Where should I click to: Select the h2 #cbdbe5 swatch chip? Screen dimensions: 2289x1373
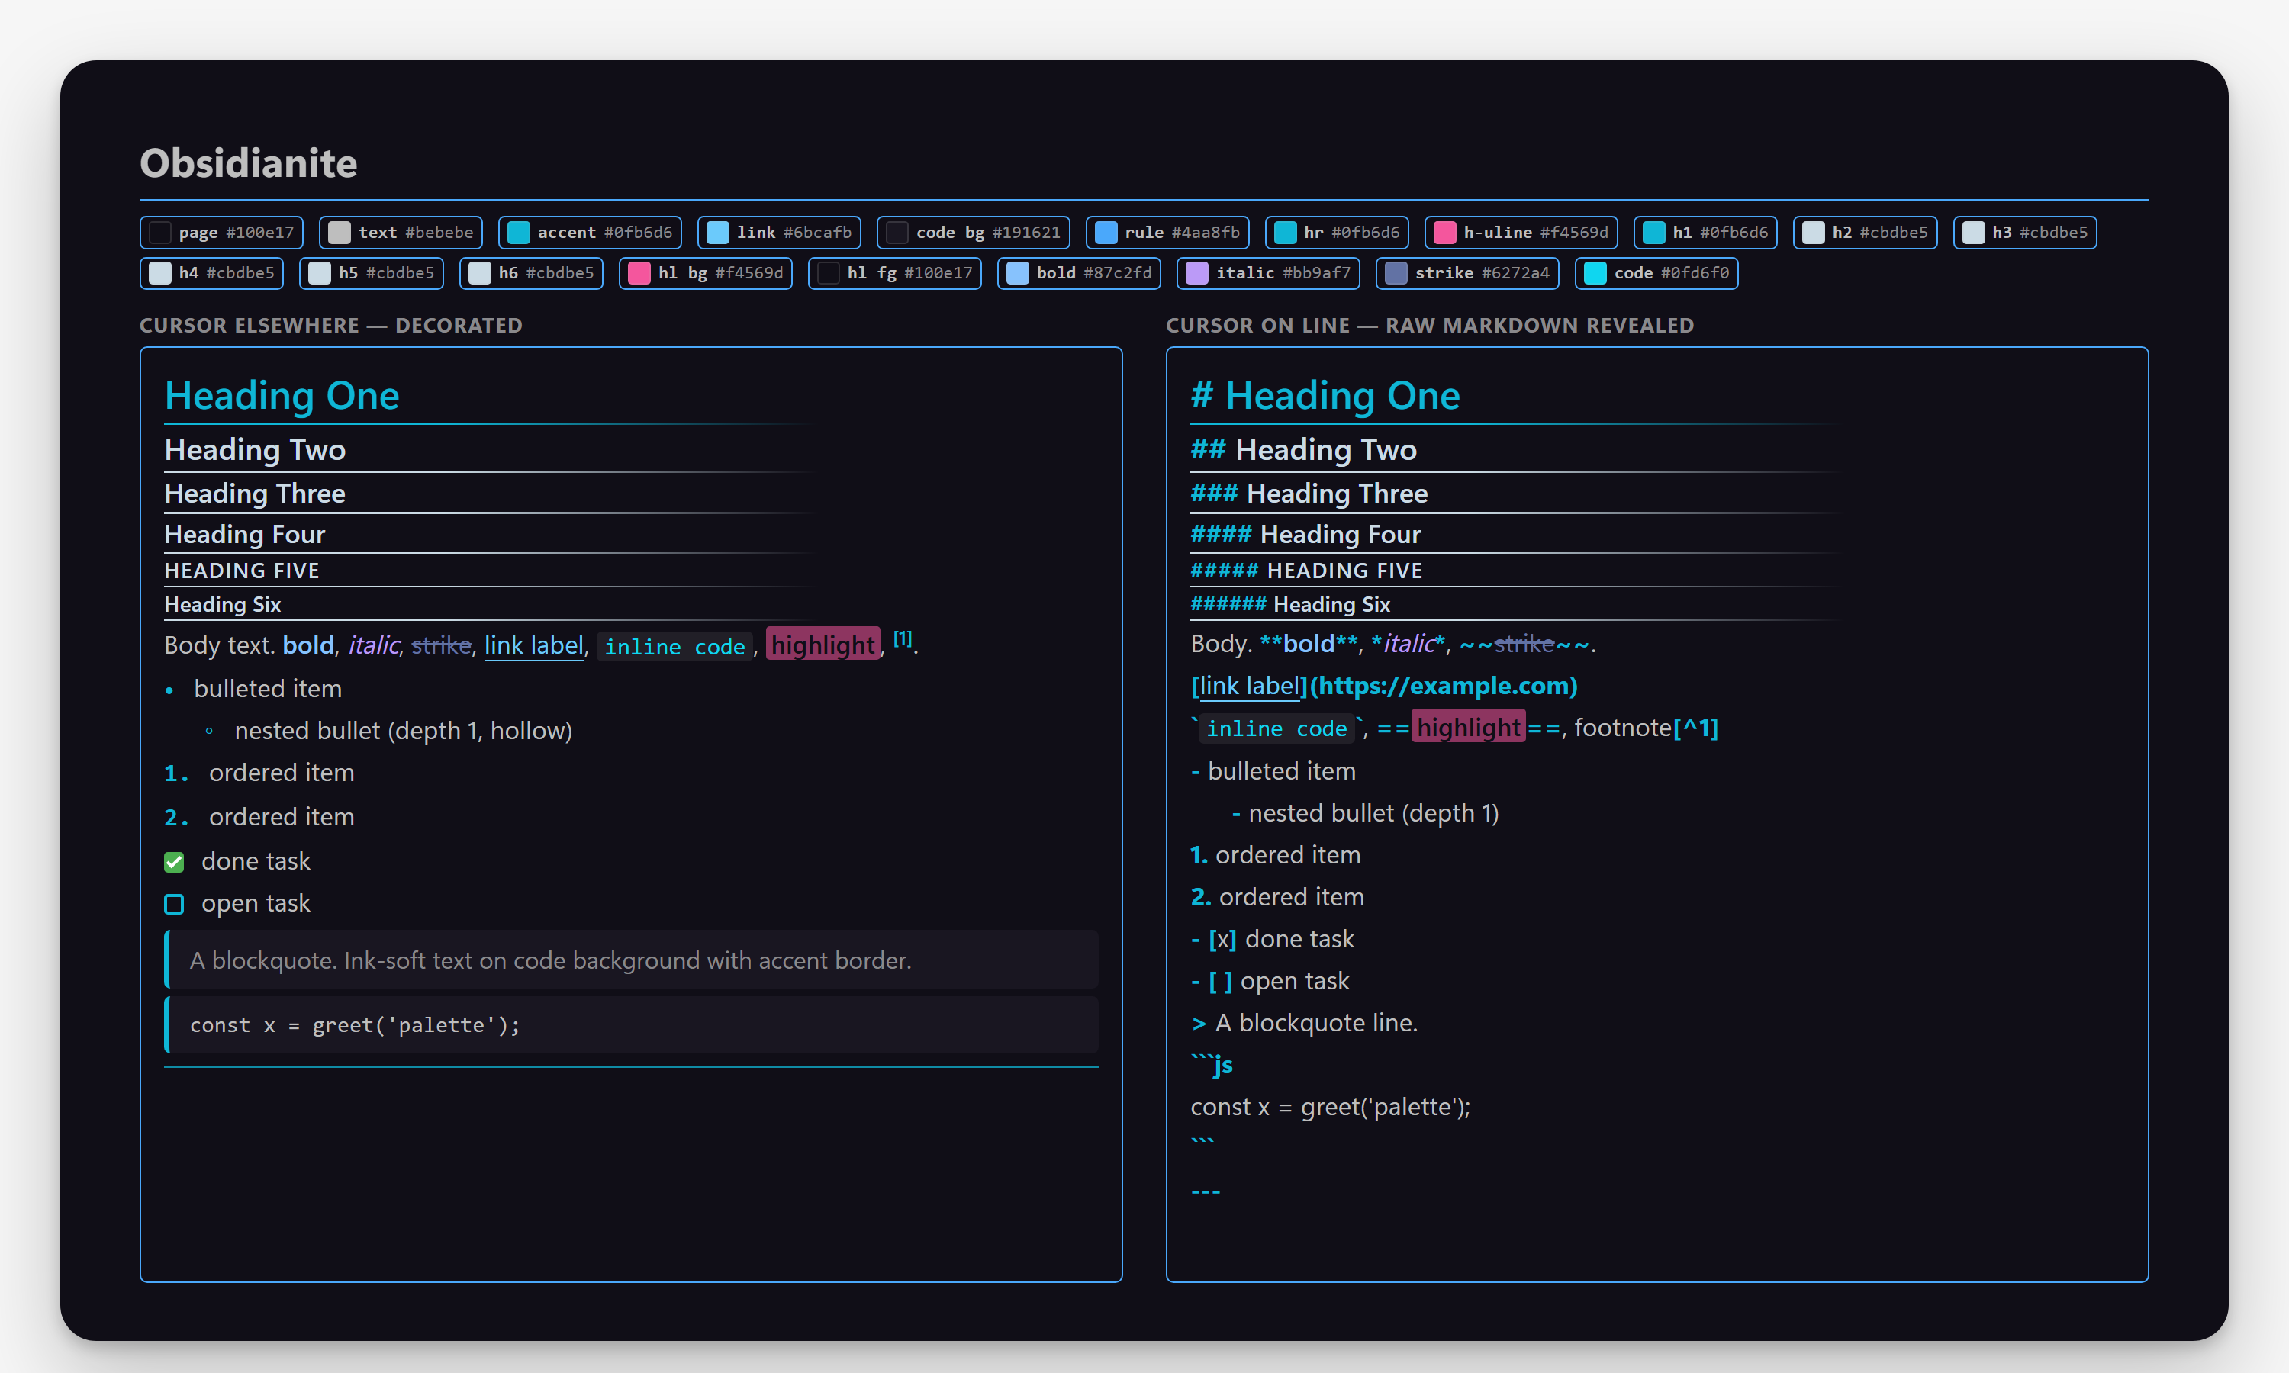[x=1866, y=232]
